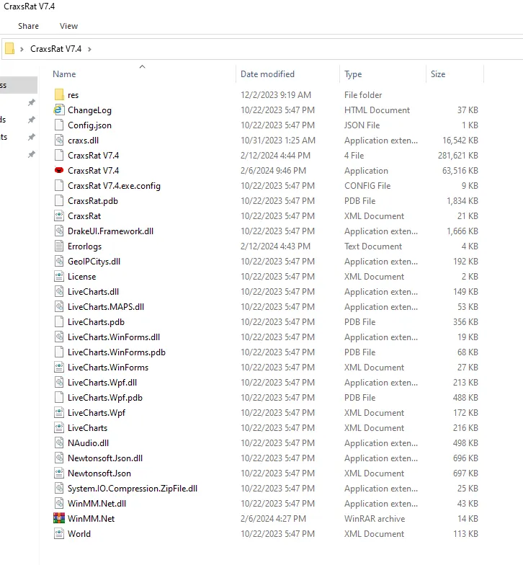Select the res folder icon
Image resolution: width=523 pixels, height=565 pixels.
[59, 95]
